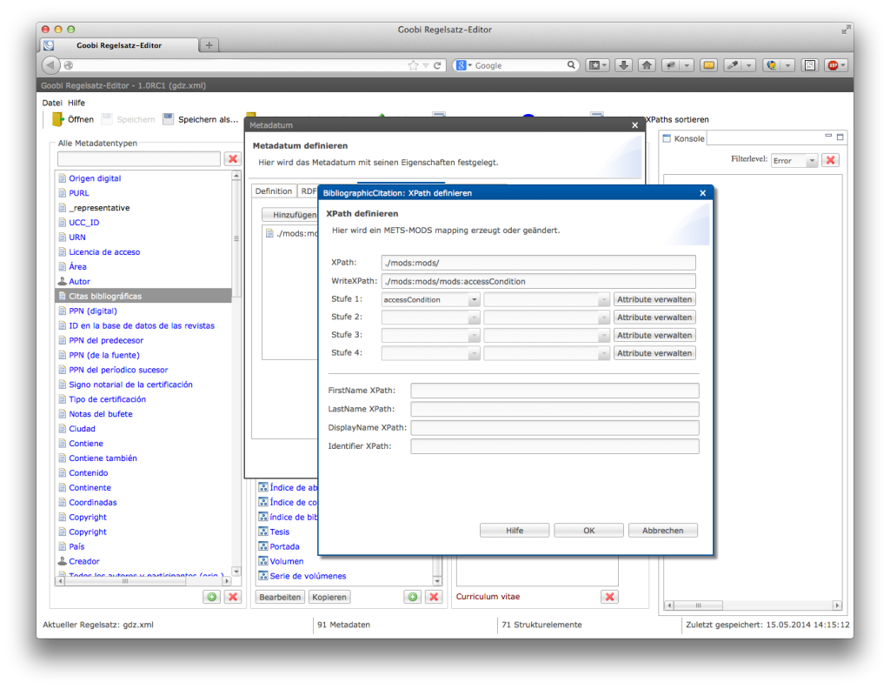890x689 pixels.
Task: Select Creador in the metadata list
Action: point(84,561)
